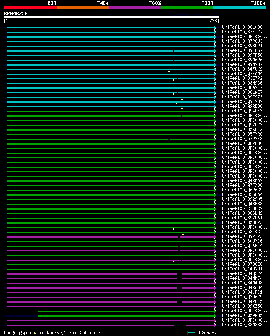Open hit UniRef100_B9VTR3
Image resolution: width=270 pixels, height=336 pixels.
point(242,237)
